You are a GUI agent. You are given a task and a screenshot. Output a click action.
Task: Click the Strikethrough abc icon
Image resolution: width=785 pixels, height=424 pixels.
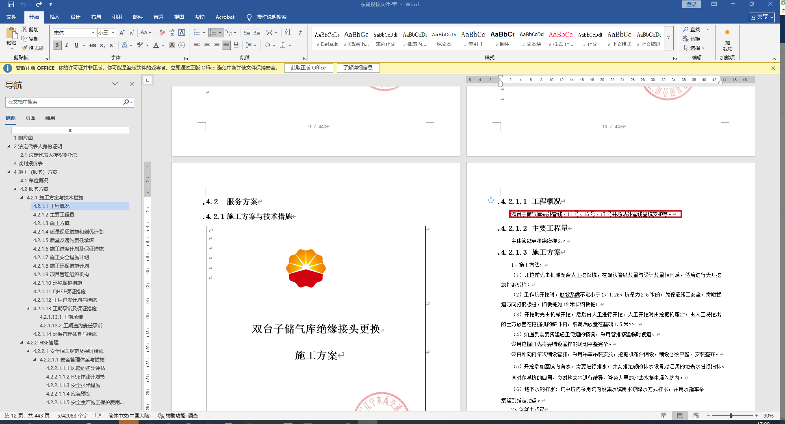93,45
